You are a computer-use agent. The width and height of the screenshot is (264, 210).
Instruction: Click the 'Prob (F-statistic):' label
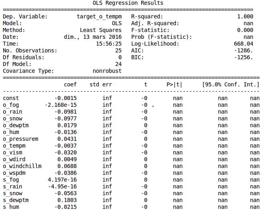(162, 37)
